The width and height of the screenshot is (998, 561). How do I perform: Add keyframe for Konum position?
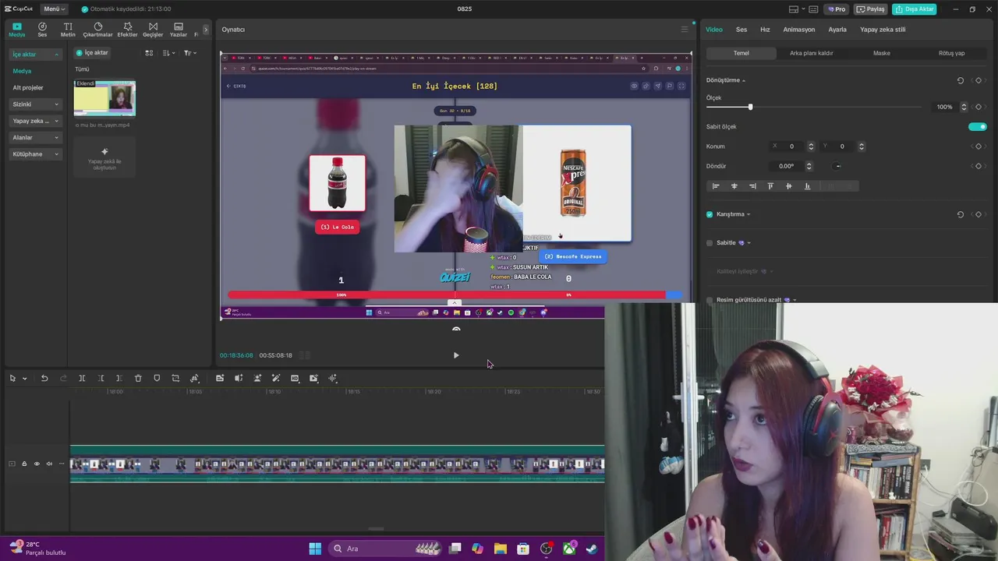(978, 146)
